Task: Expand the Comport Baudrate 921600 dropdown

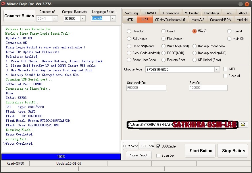Action: [x=82, y=18]
